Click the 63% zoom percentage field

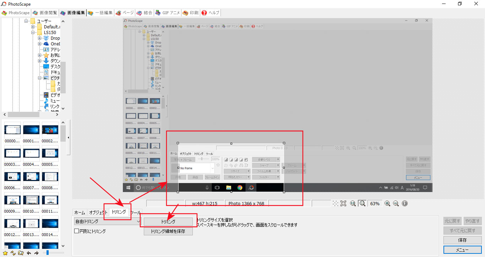point(375,203)
